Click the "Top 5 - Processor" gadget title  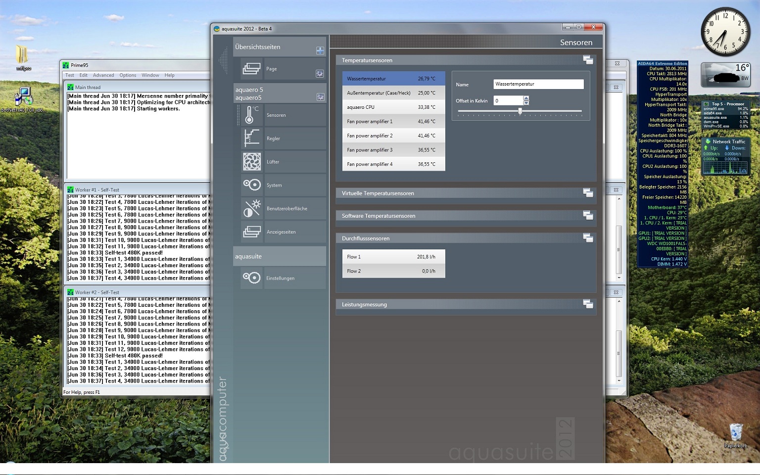point(728,104)
